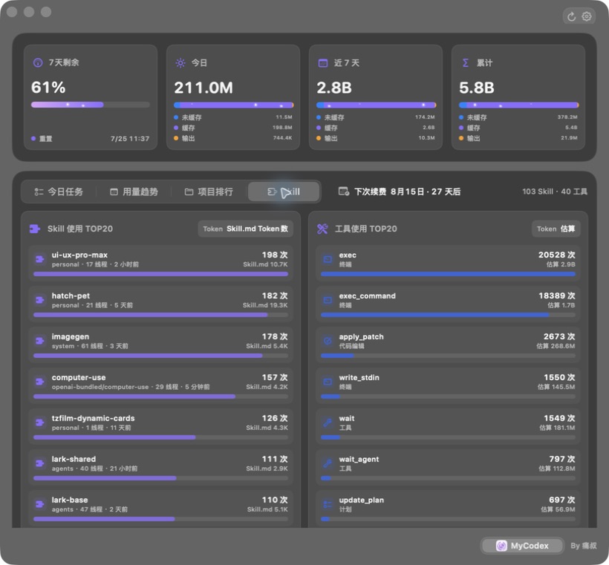The height and width of the screenshot is (565, 609).
Task: Click the update_plan tool name
Action: (x=361, y=500)
